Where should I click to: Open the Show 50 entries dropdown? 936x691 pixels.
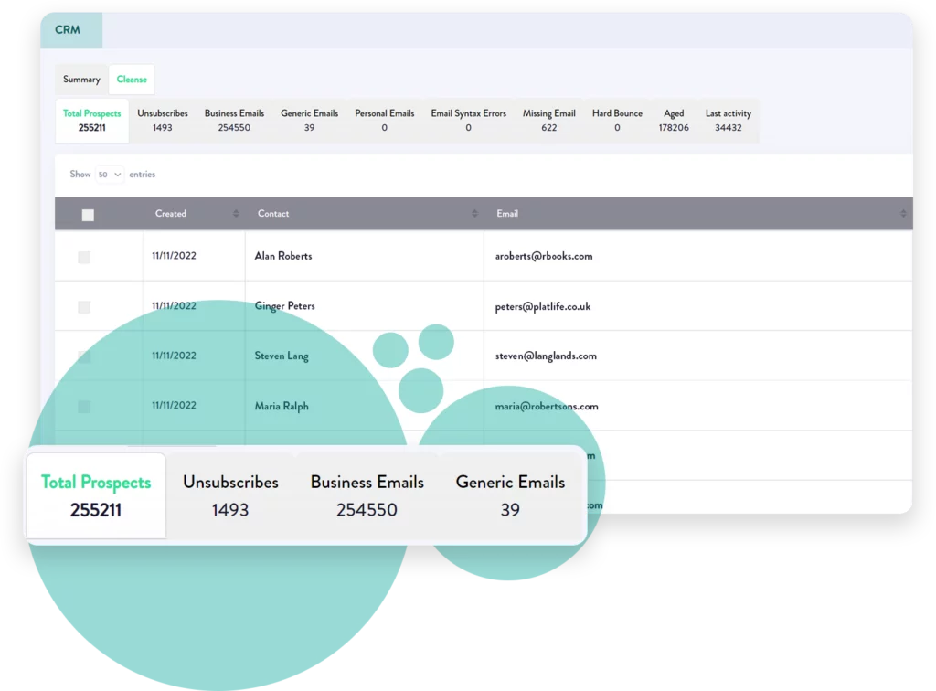tap(110, 175)
